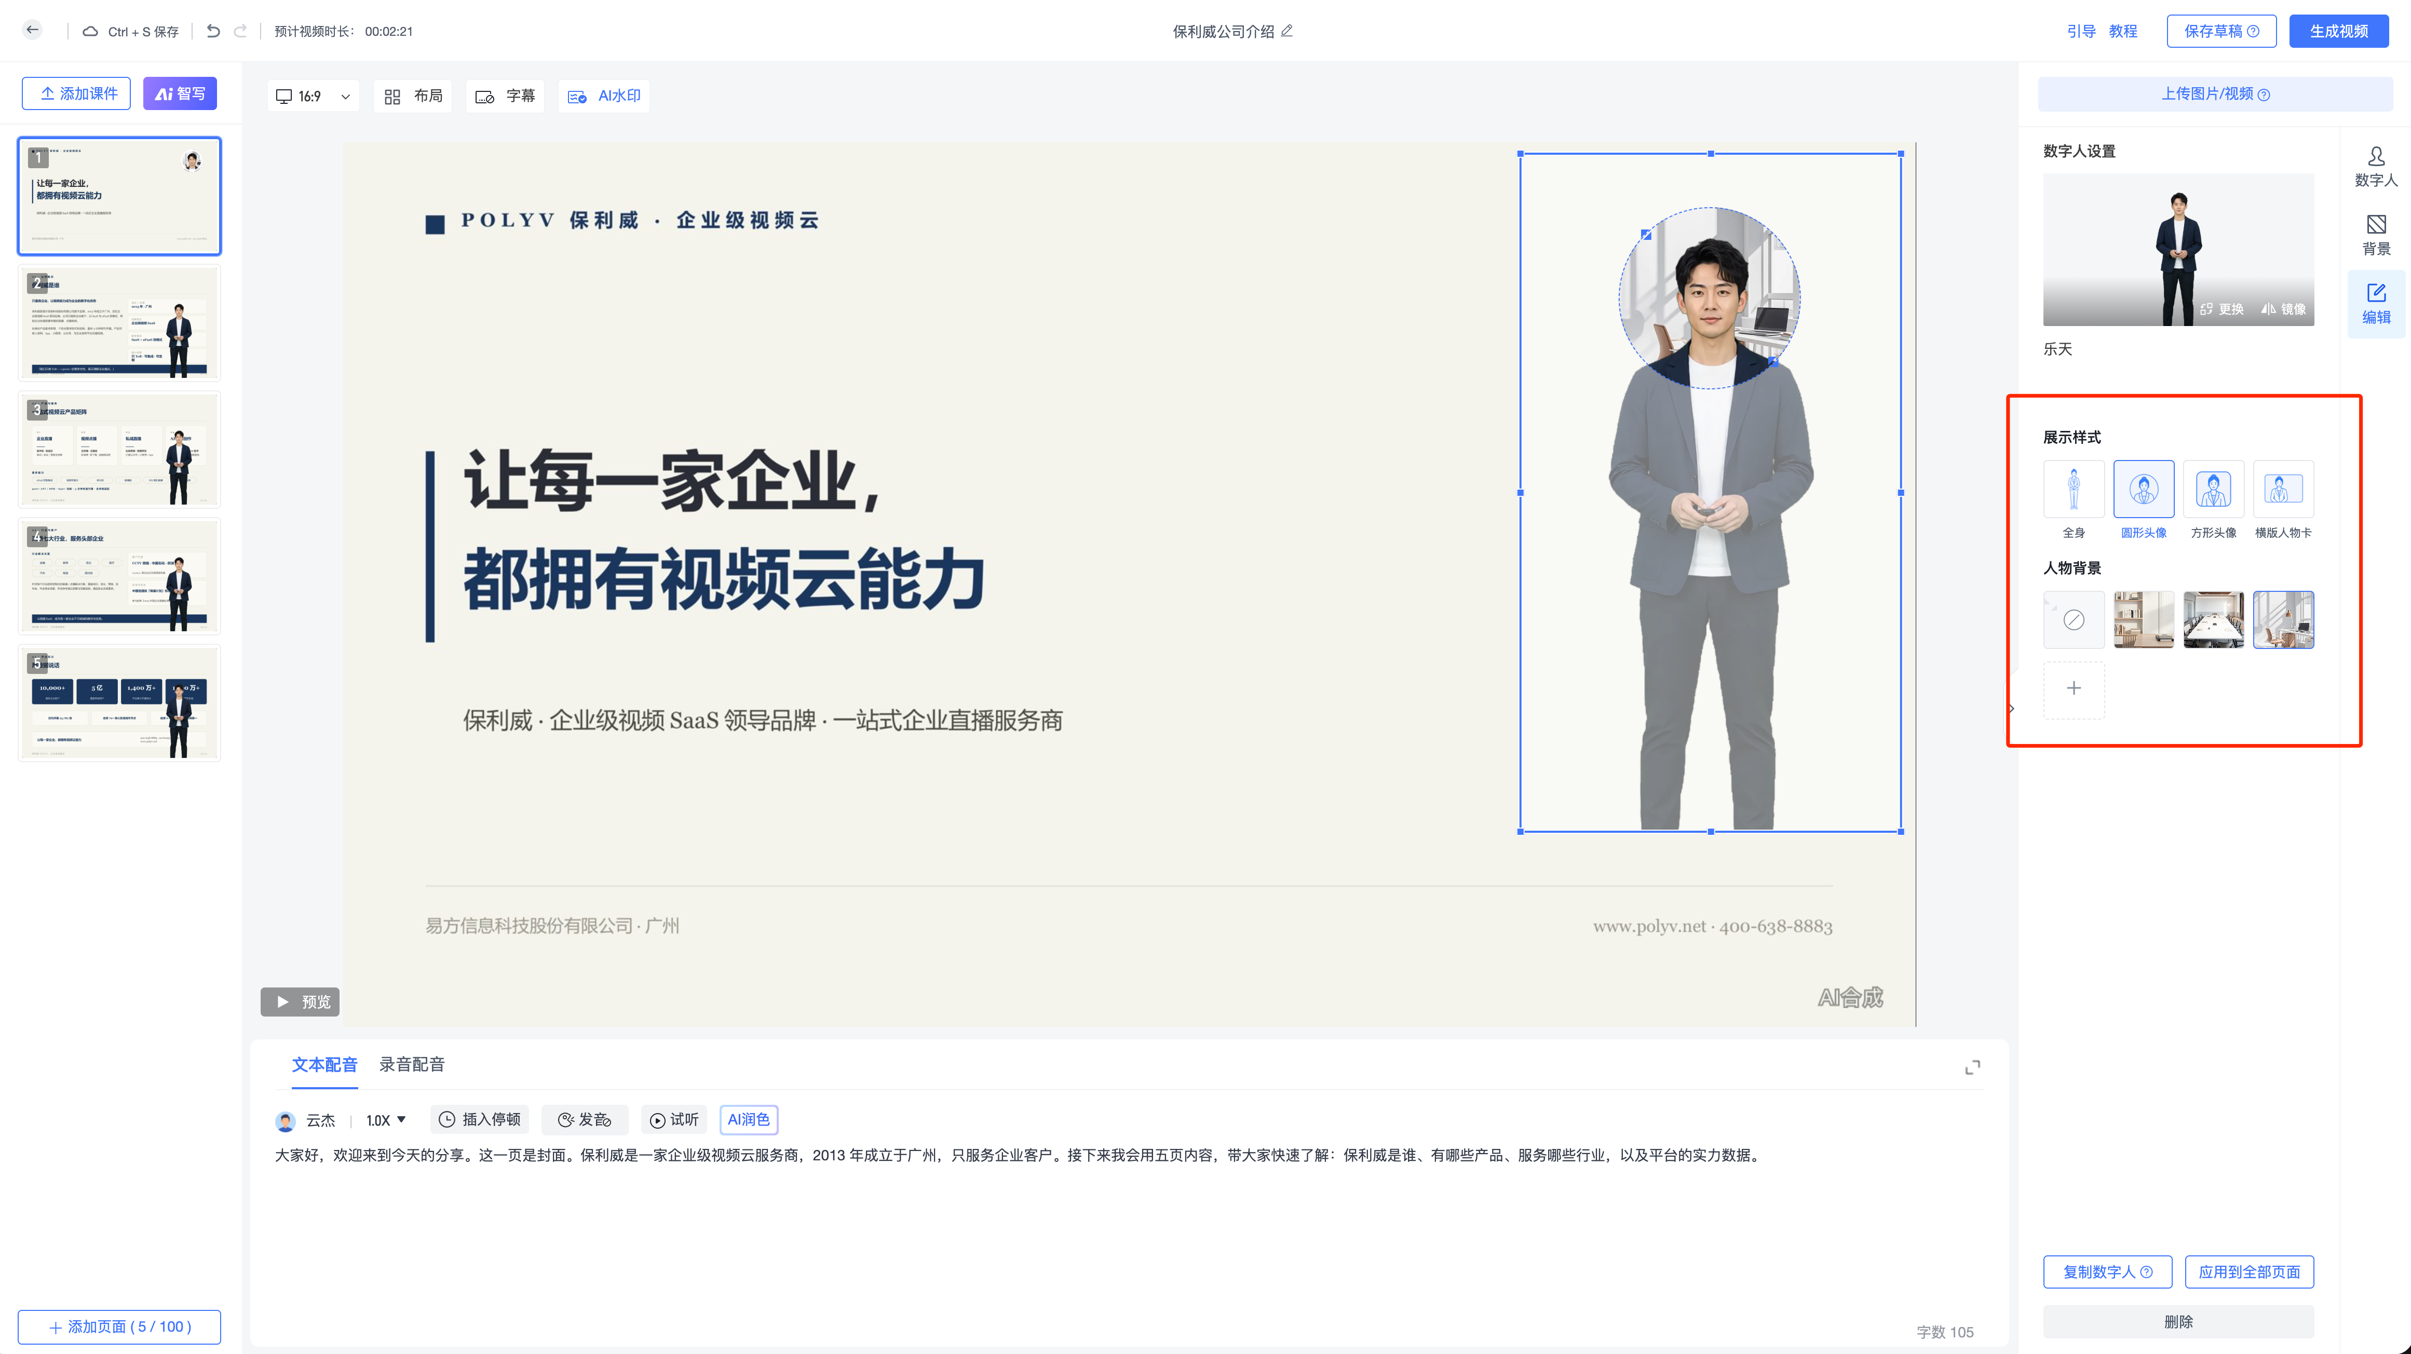Select slide 4 thumbnail
Screen dimensions: 2411x1354
tap(120, 575)
